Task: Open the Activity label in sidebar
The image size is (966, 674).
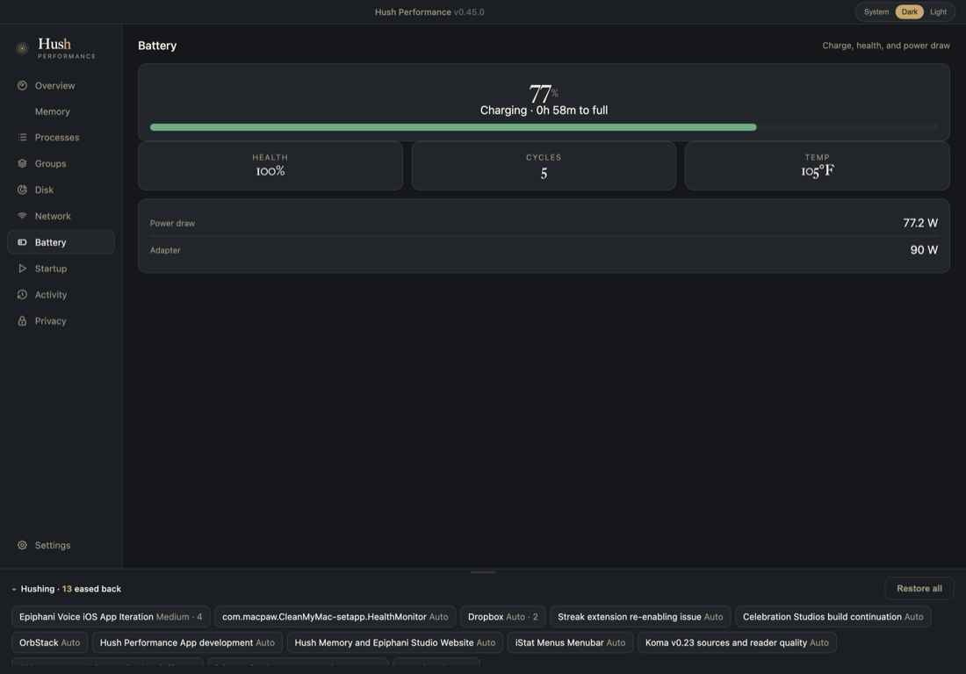Action: tap(51, 295)
